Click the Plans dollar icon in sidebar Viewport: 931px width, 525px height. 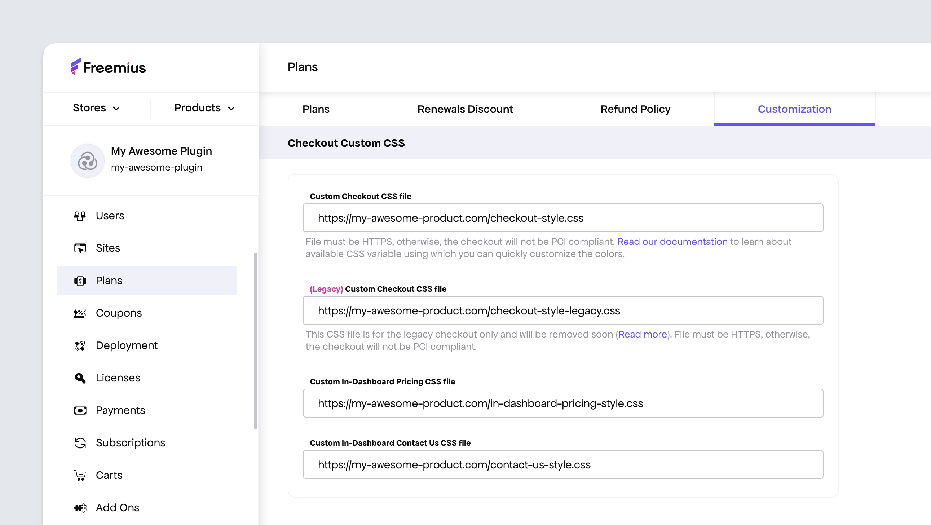pyautogui.click(x=80, y=281)
